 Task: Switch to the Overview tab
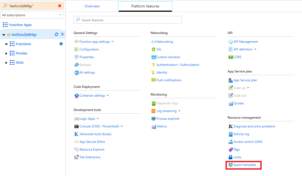coord(92,6)
